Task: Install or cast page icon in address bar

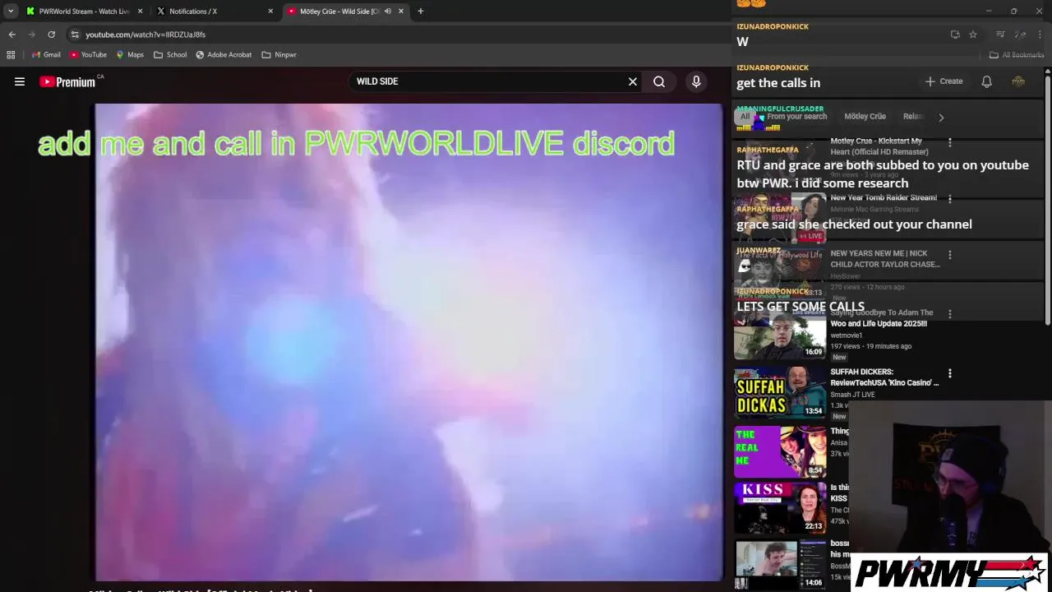Action: tap(955, 35)
